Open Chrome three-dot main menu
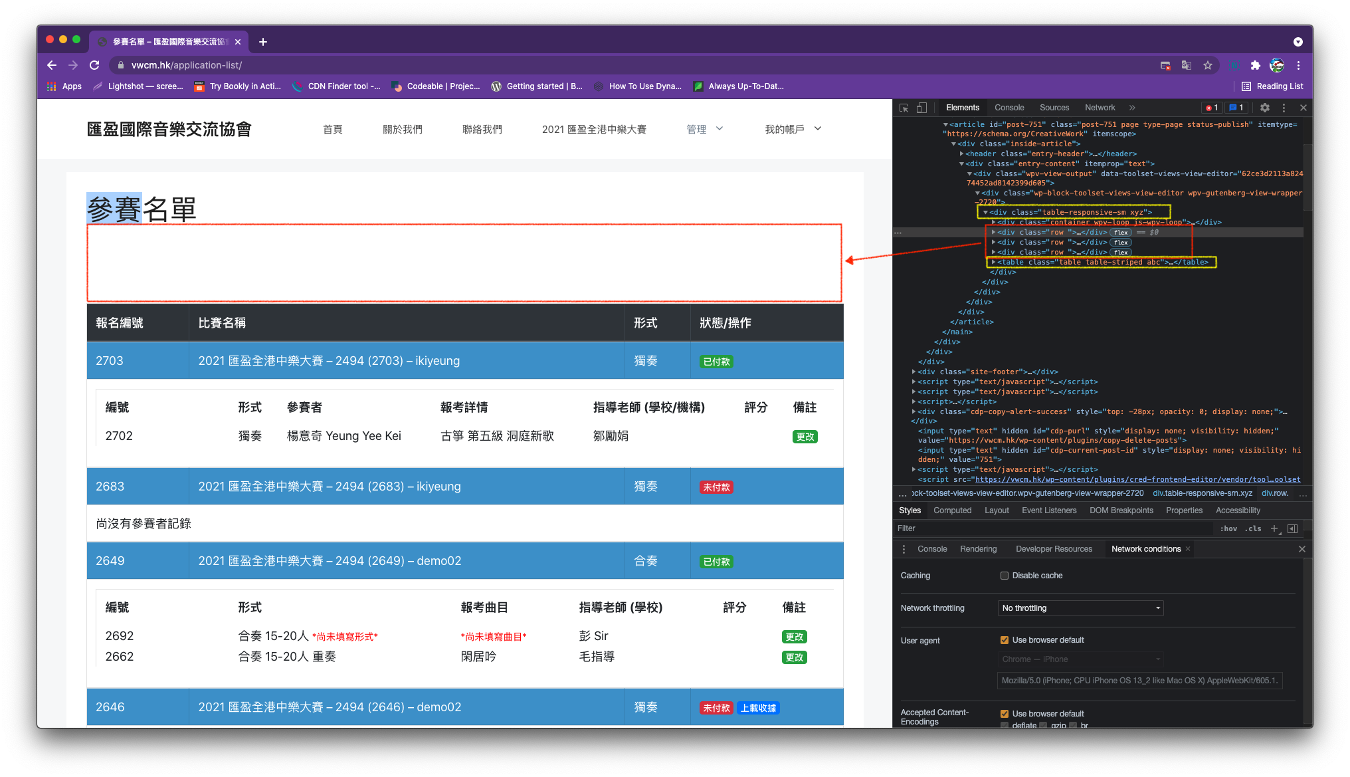The width and height of the screenshot is (1350, 777). point(1298,65)
